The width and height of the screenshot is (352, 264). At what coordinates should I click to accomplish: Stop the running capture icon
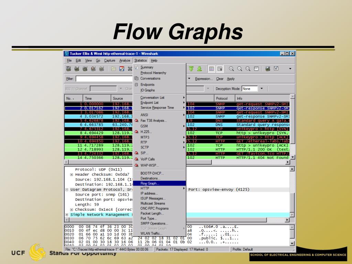point(93,69)
